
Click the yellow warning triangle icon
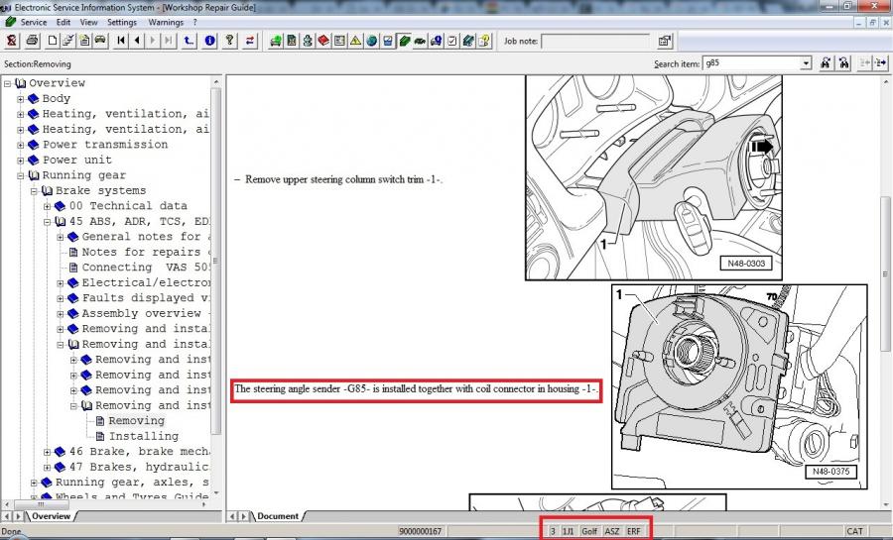(x=355, y=41)
